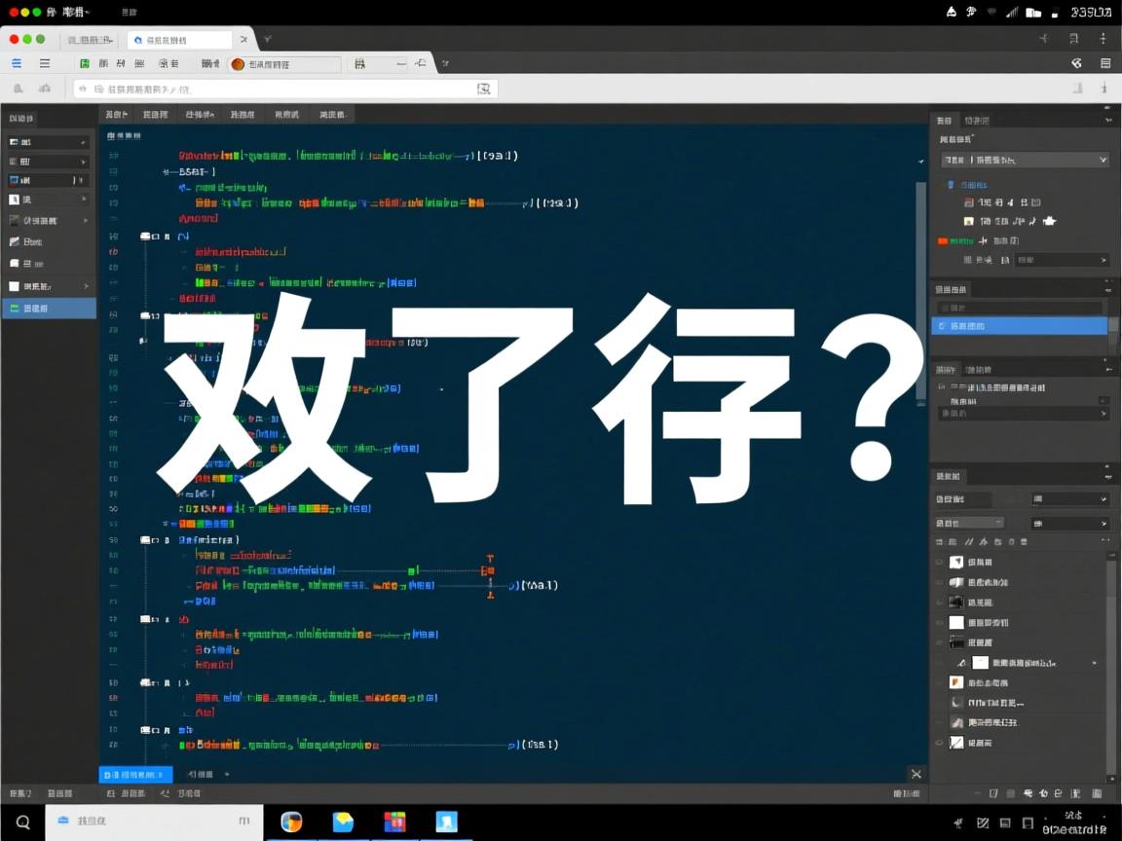Viewport: 1122px width, 841px height.
Task: Toggle the eye icon beside the third layer
Action: tap(938, 603)
